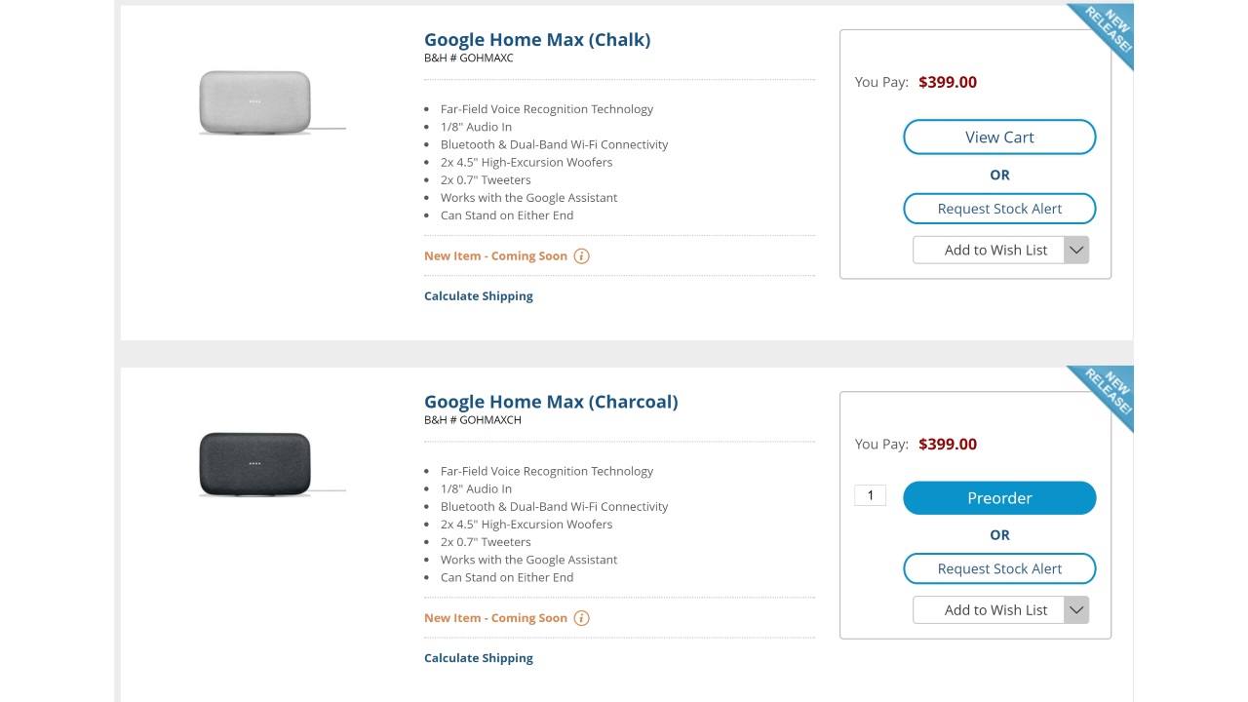The image size is (1248, 702).
Task: Click Add to Wish List for Chalk
Action: pos(989,250)
